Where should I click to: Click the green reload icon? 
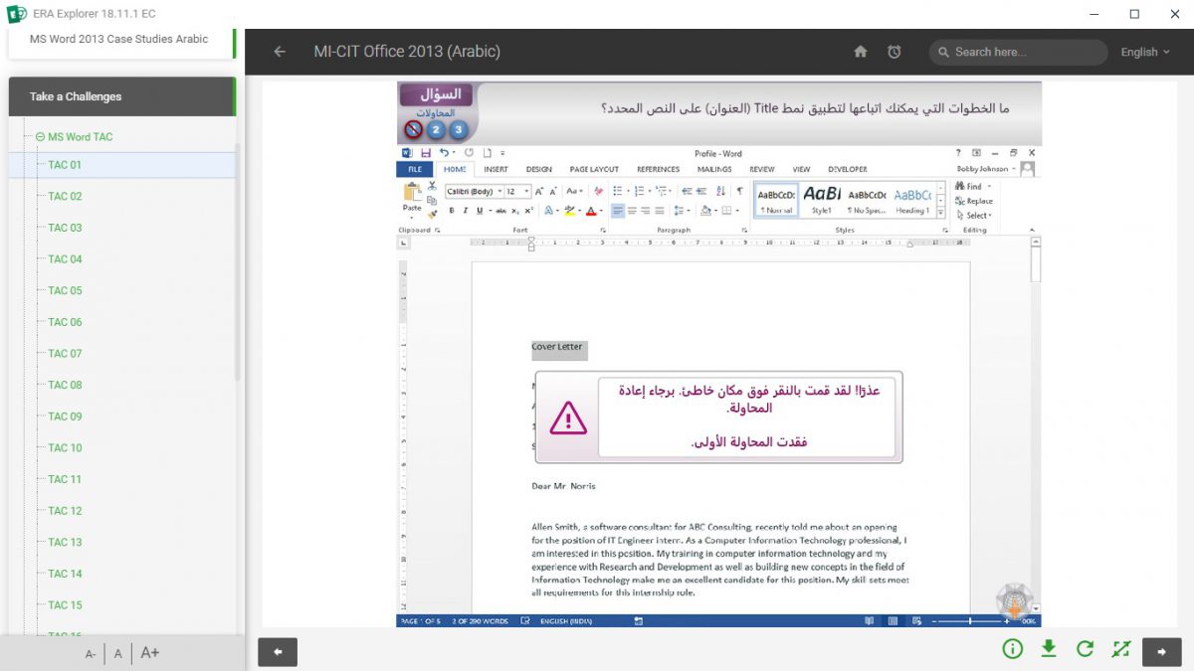[1085, 649]
